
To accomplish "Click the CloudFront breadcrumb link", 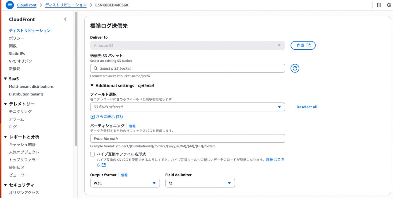I will [x=27, y=5].
